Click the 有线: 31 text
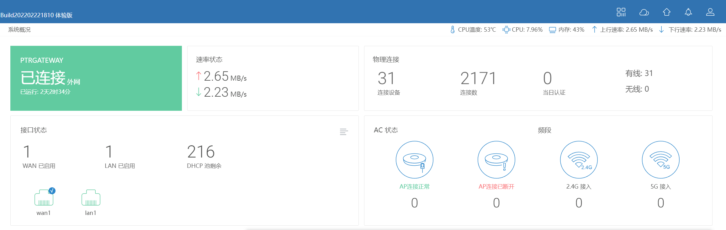The image size is (726, 230). click(x=639, y=73)
